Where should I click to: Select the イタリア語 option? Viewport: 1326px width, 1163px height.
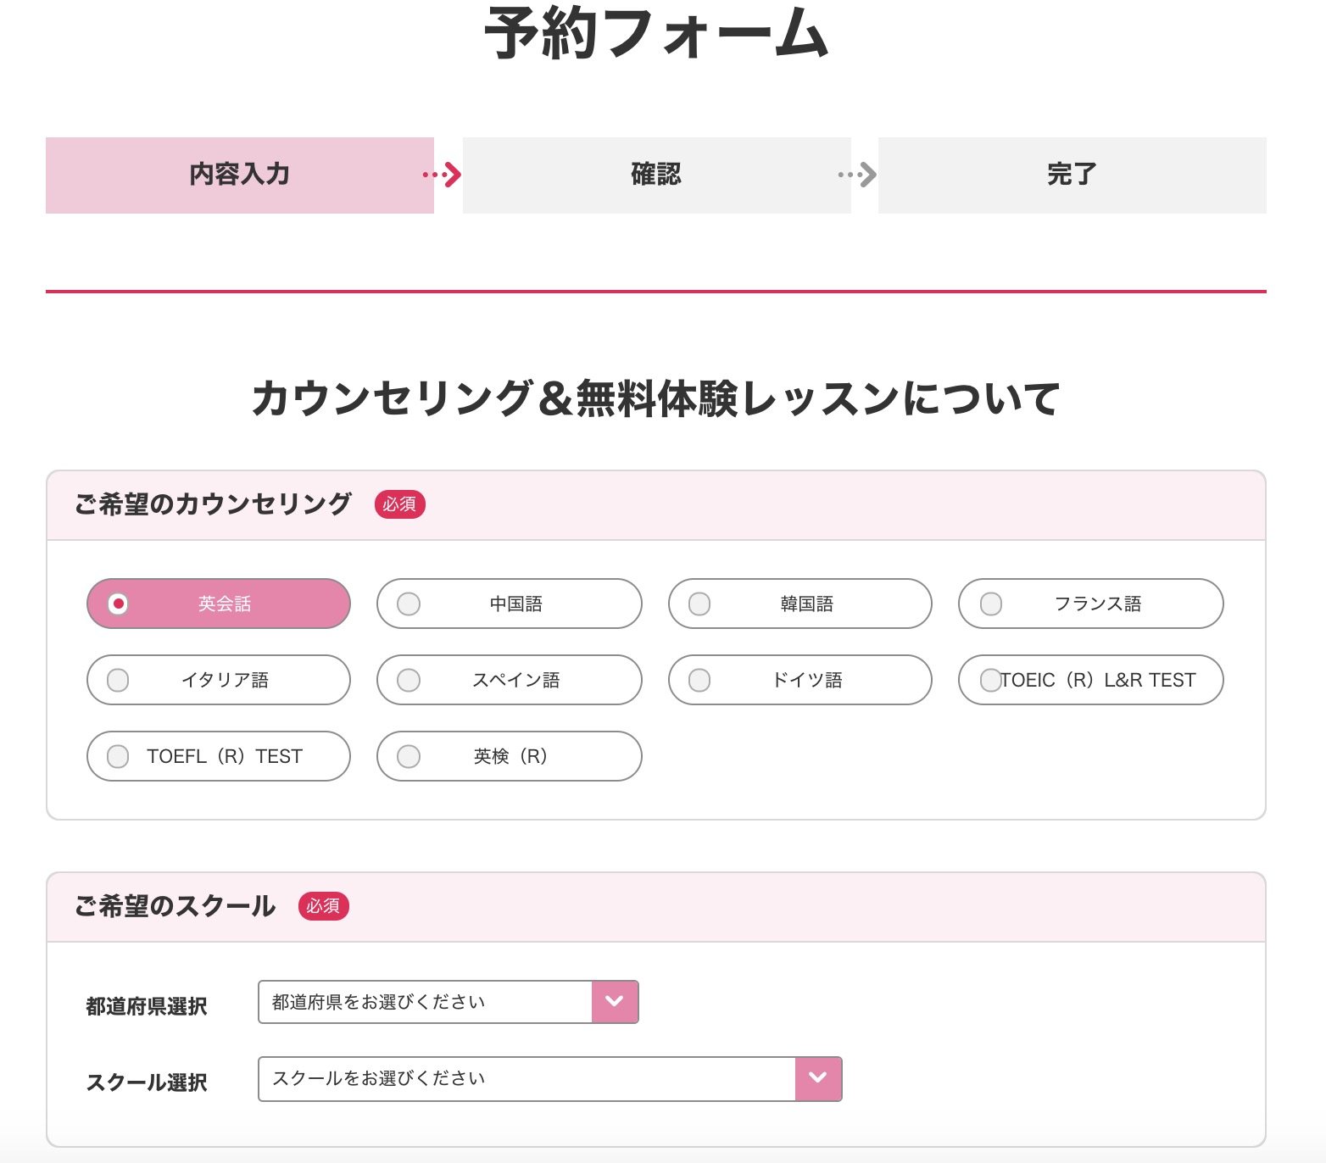click(x=219, y=680)
